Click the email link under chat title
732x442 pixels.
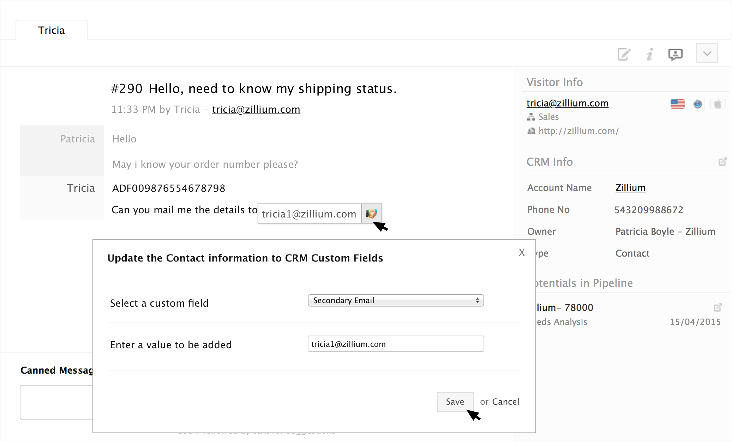tap(256, 109)
